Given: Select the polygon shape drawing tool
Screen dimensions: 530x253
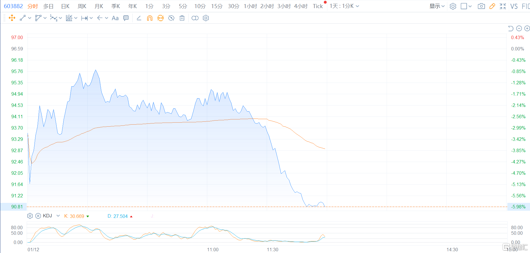Looking at the screenshot, I should [x=38, y=18].
